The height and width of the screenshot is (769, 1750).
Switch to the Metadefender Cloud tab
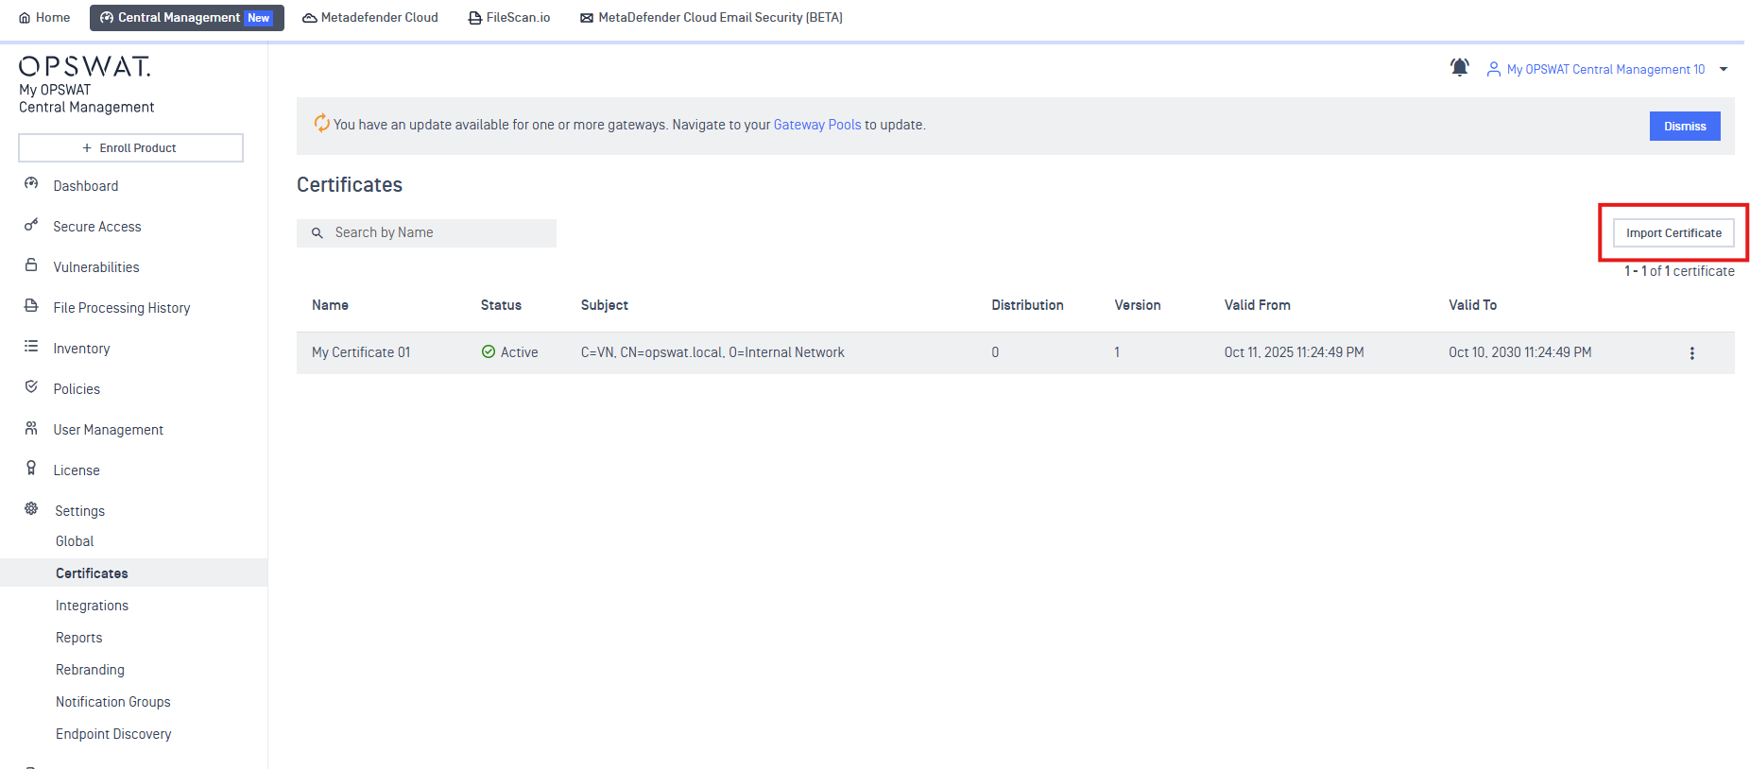click(370, 18)
